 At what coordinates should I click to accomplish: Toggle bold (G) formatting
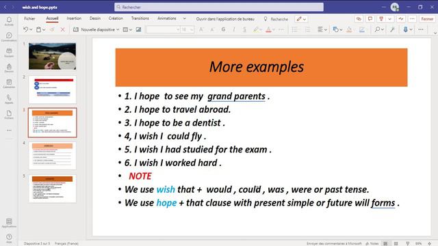223,29
